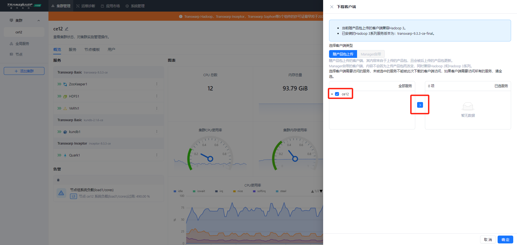Toggle the steal legend entry
517x245 pixels.
(x=281, y=191)
